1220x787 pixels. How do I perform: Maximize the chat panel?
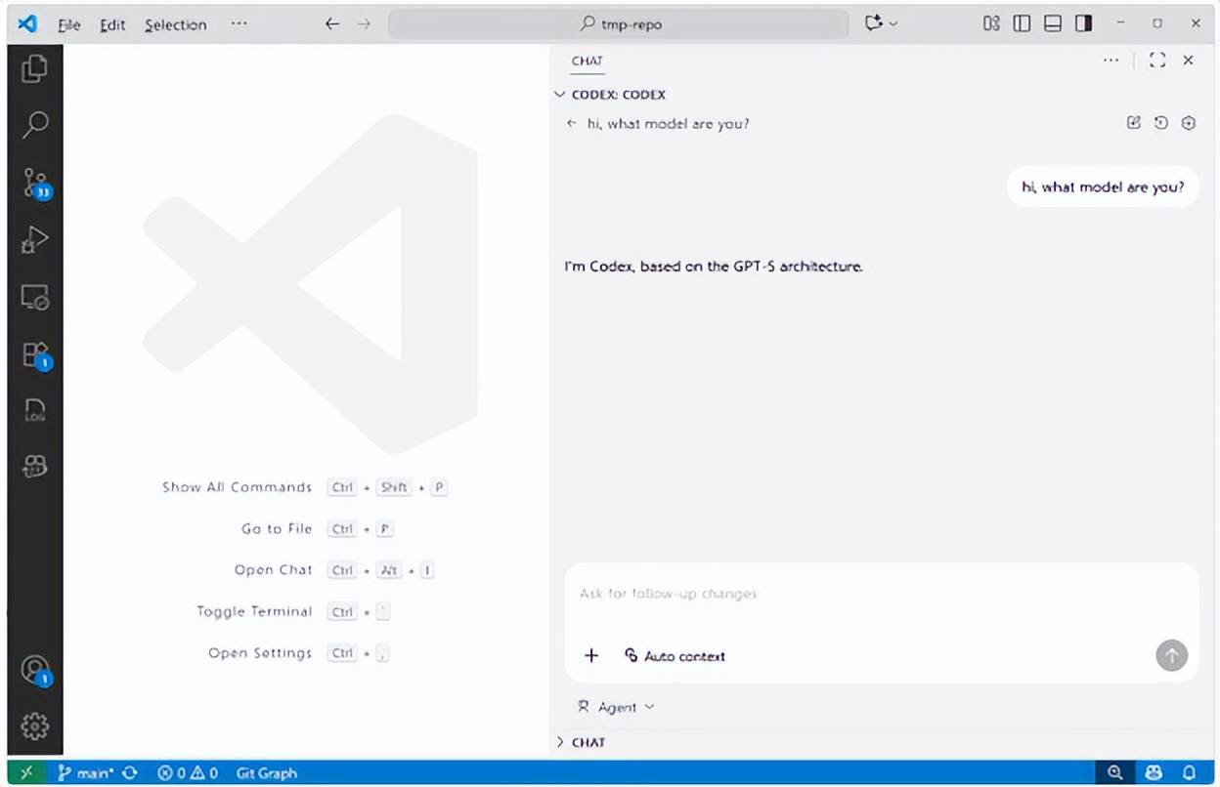tap(1157, 61)
